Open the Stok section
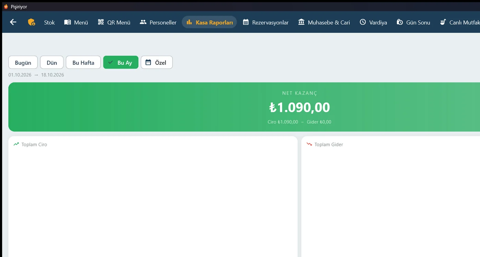The image size is (480, 257). 49,22
